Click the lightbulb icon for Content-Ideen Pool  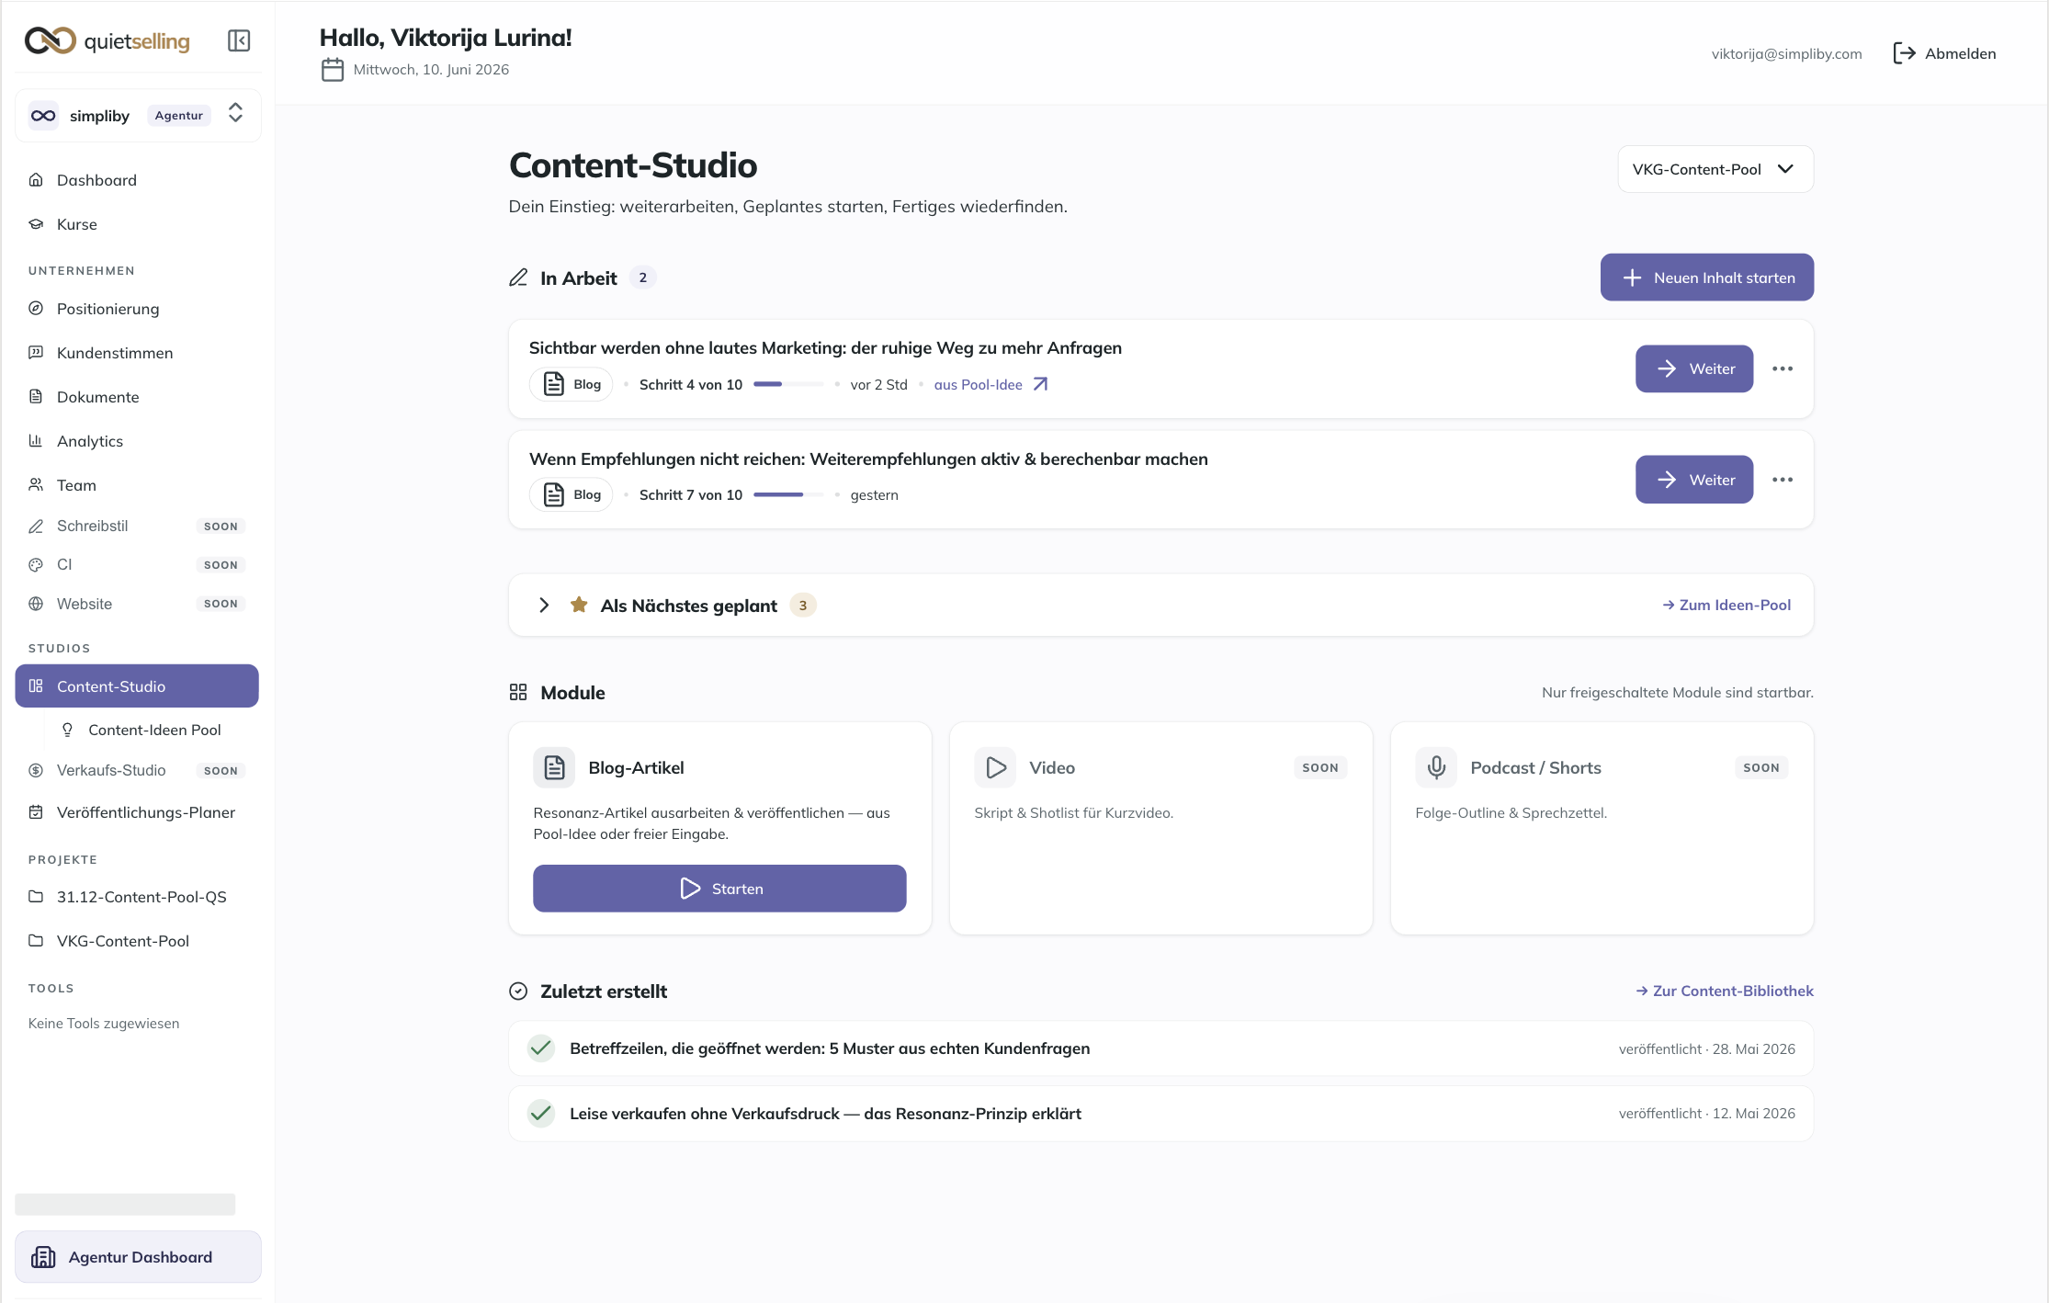click(x=67, y=730)
